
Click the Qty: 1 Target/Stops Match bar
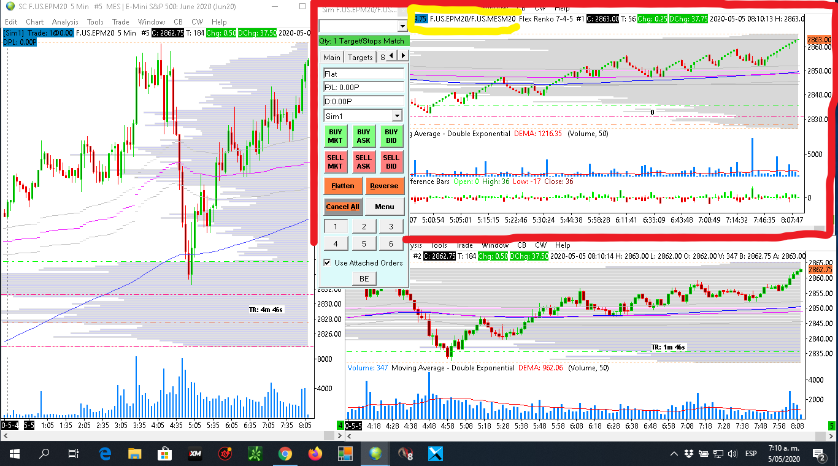tap(364, 41)
